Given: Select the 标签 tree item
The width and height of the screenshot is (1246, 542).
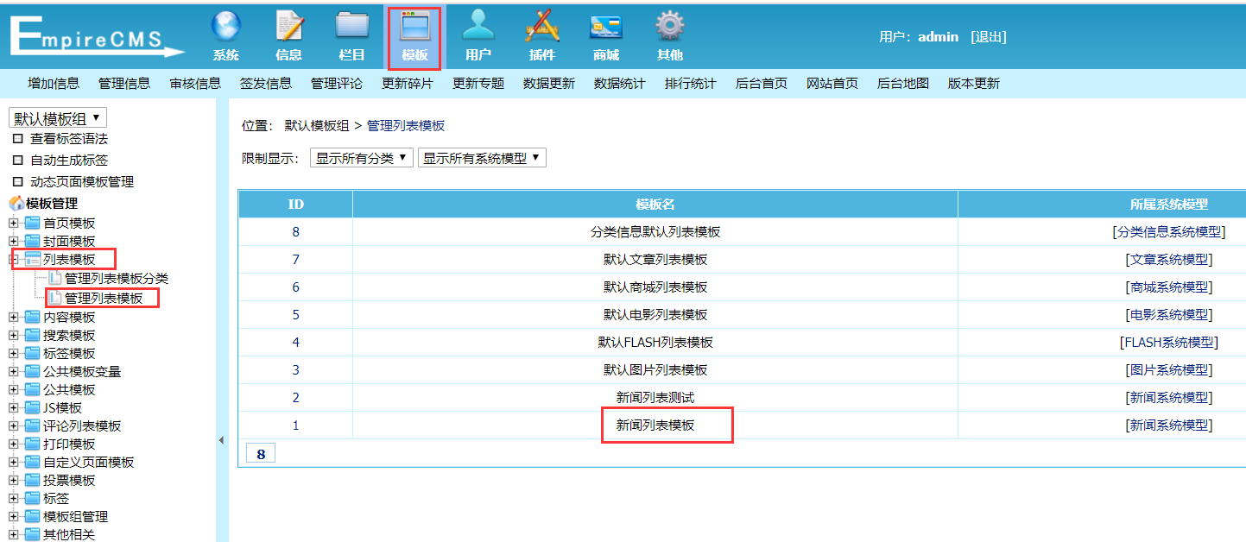Looking at the screenshot, I should (x=56, y=498).
